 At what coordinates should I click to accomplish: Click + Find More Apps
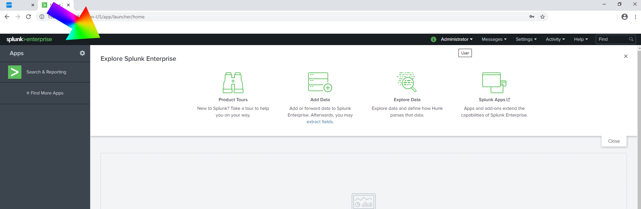45,93
